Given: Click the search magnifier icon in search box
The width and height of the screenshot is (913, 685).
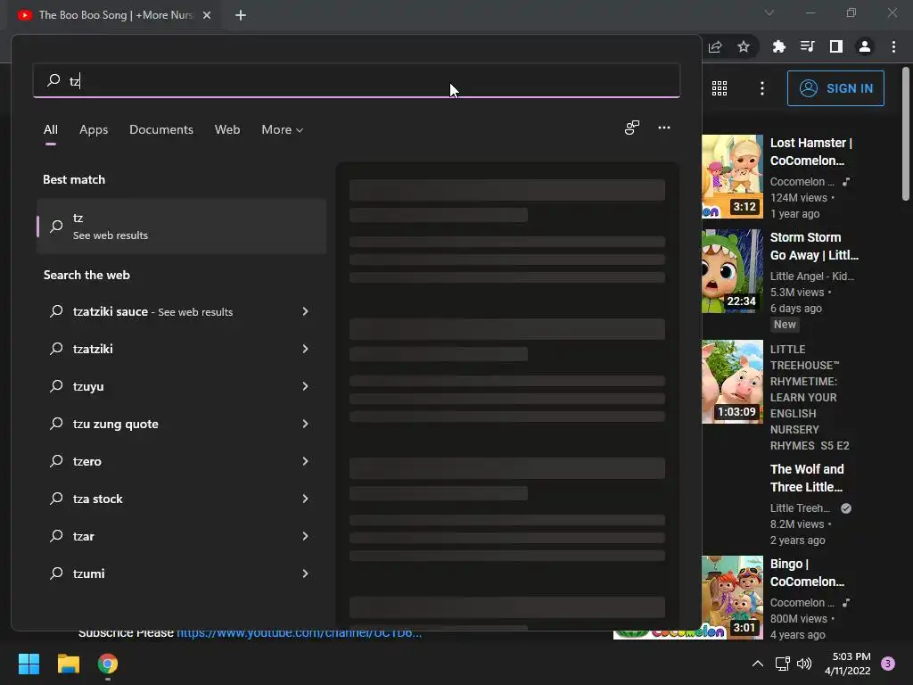Looking at the screenshot, I should tap(53, 79).
